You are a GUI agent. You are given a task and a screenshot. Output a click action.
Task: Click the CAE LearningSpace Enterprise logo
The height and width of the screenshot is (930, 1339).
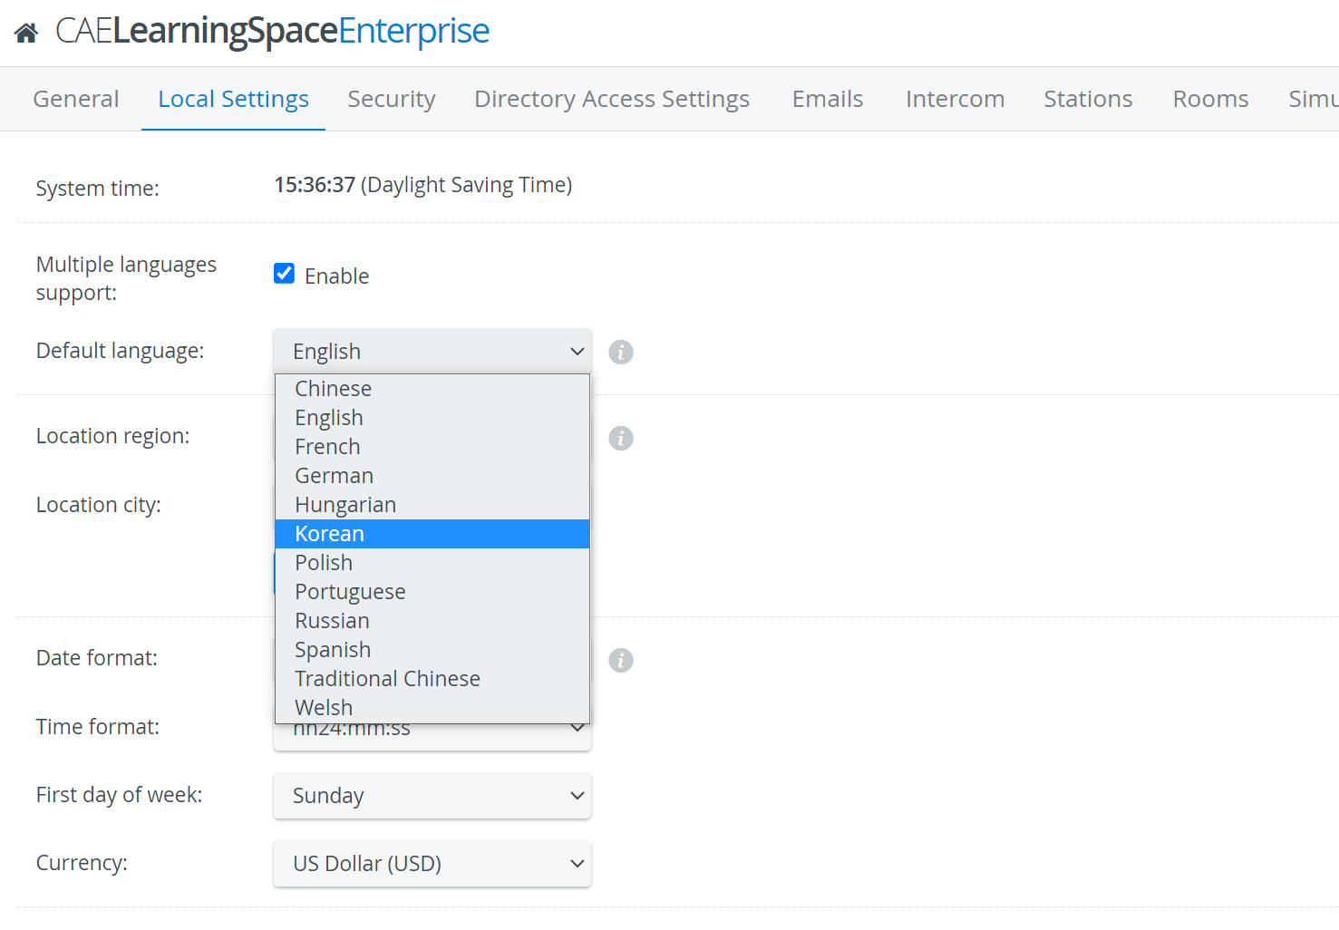point(272,31)
